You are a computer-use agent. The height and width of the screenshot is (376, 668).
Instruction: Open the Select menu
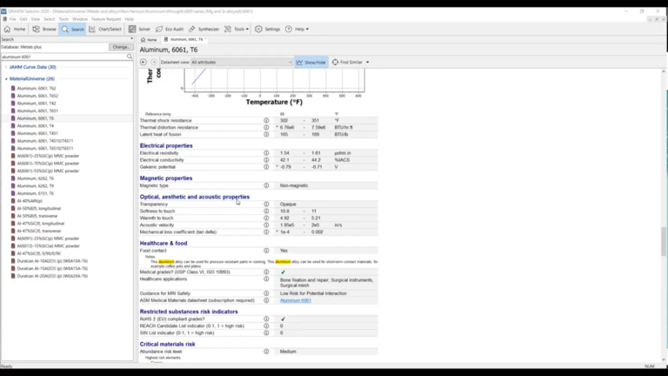point(50,19)
